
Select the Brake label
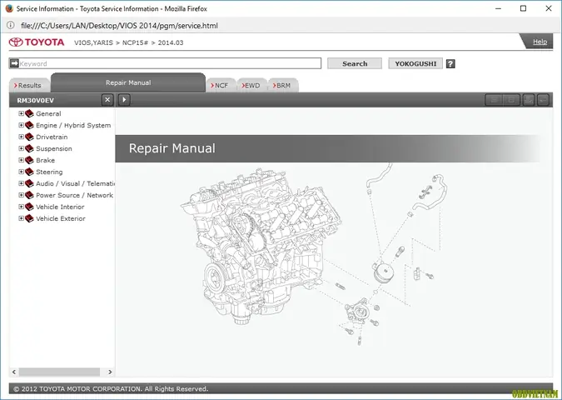[45, 160]
